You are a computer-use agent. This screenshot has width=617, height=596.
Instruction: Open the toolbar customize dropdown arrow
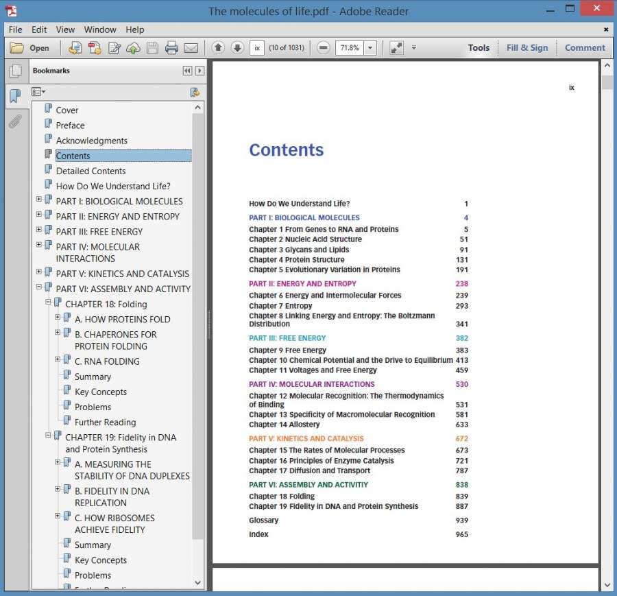414,47
